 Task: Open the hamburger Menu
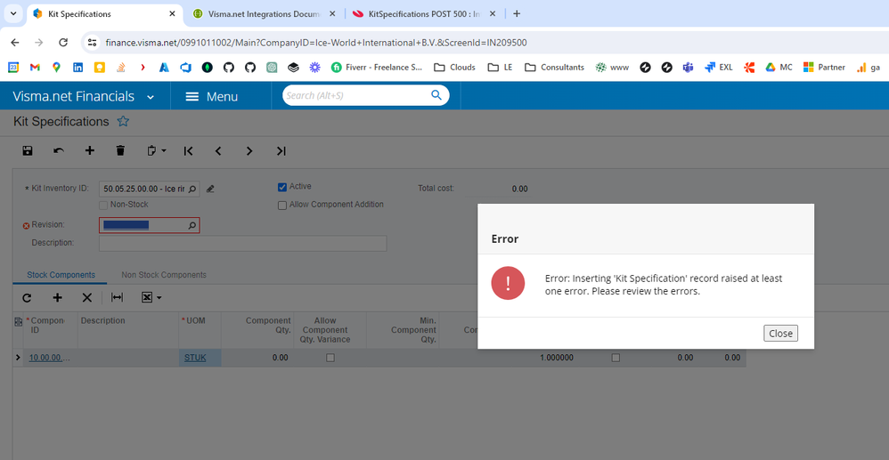[x=211, y=97]
